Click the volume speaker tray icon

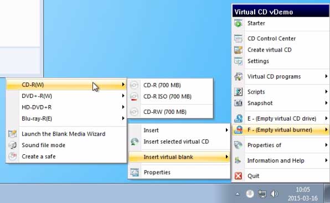[274, 194]
